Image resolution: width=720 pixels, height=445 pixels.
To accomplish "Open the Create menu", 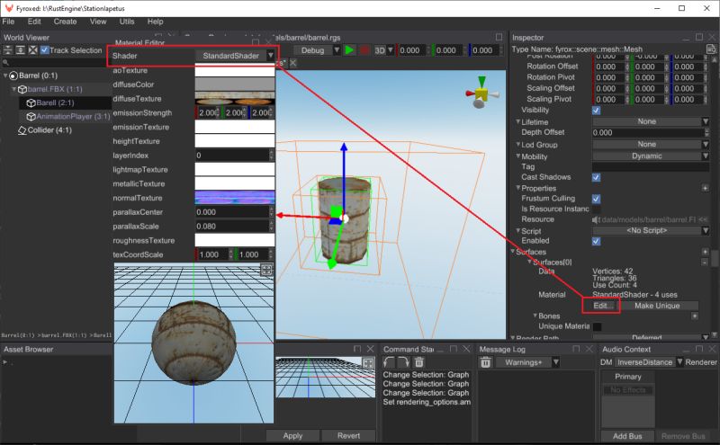I will coord(65,22).
